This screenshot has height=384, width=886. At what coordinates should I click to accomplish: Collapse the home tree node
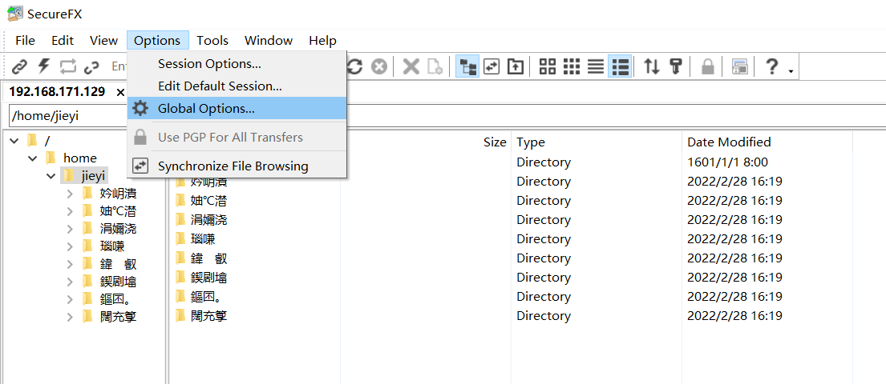tap(33, 158)
